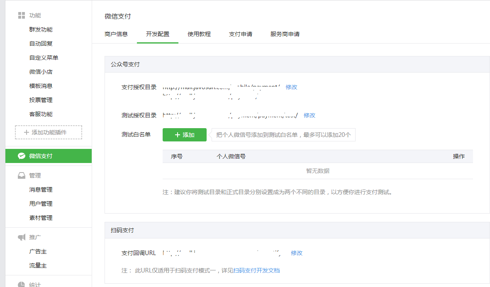This screenshot has width=490, height=287.
Task: Open the 使用教程 tab
Action: [x=199, y=34]
